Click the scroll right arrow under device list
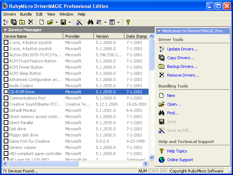Image resolution: width=233 pixels, height=175 pixels. (145, 164)
